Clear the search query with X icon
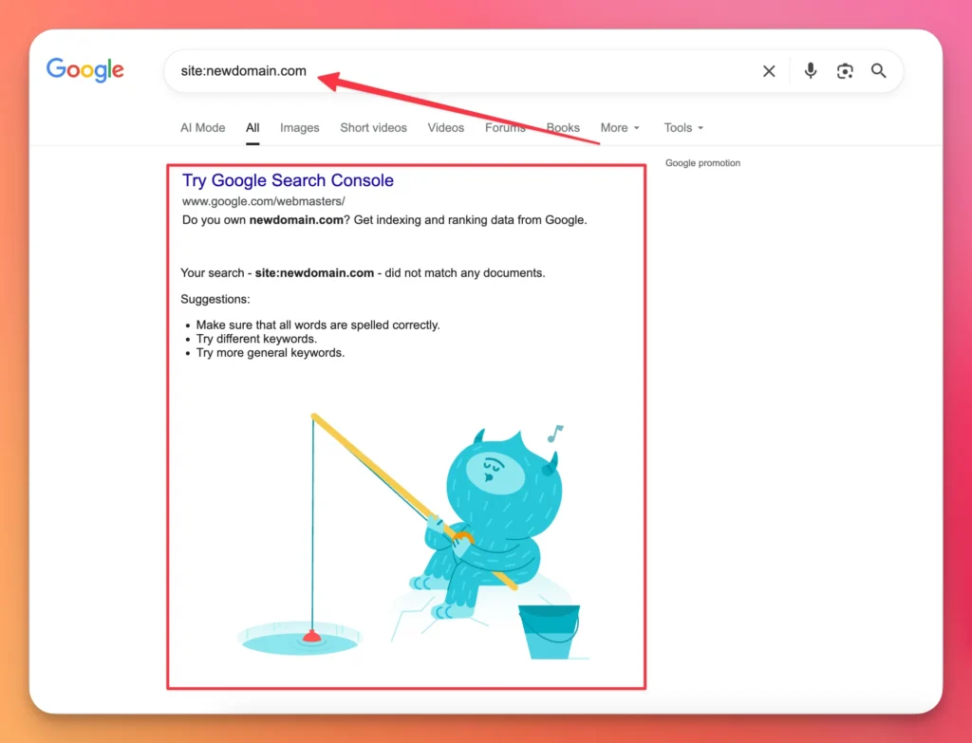 (x=769, y=71)
